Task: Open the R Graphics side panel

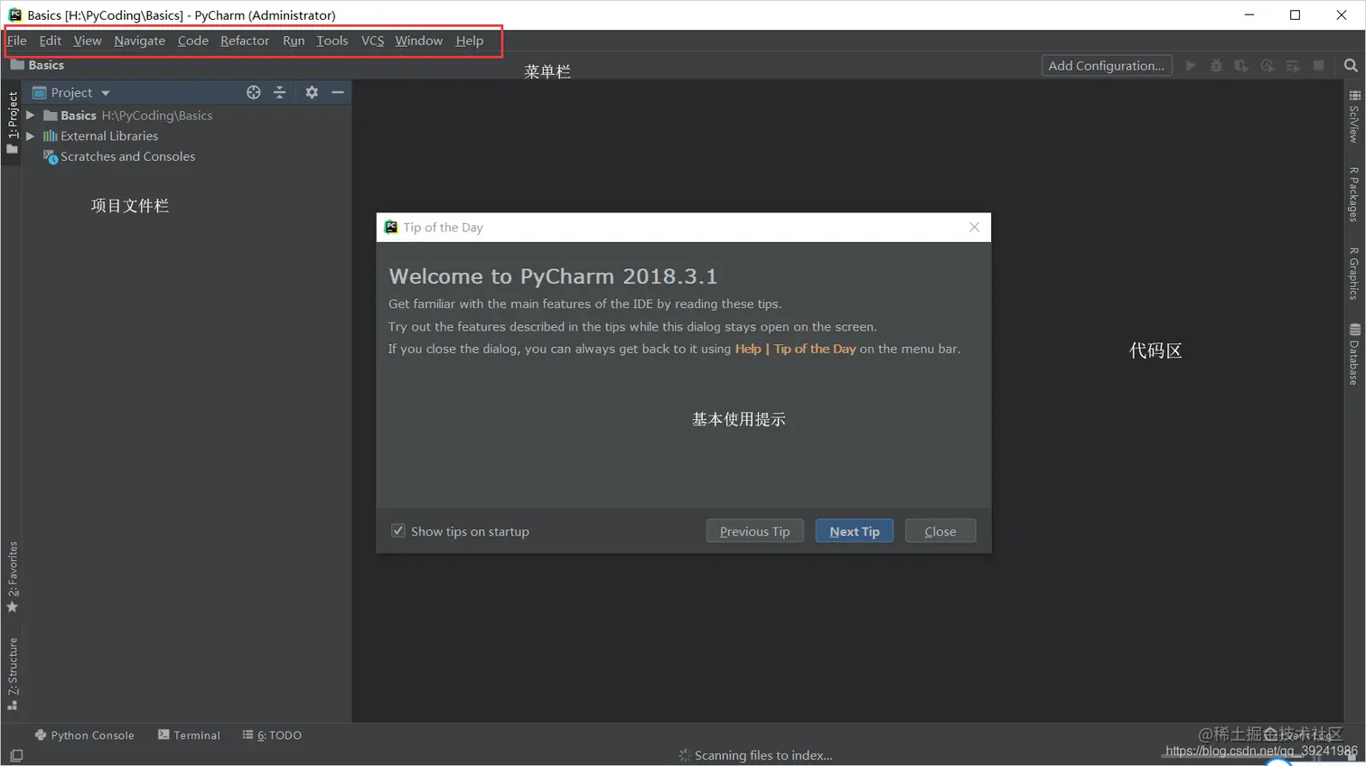Action: point(1354,273)
